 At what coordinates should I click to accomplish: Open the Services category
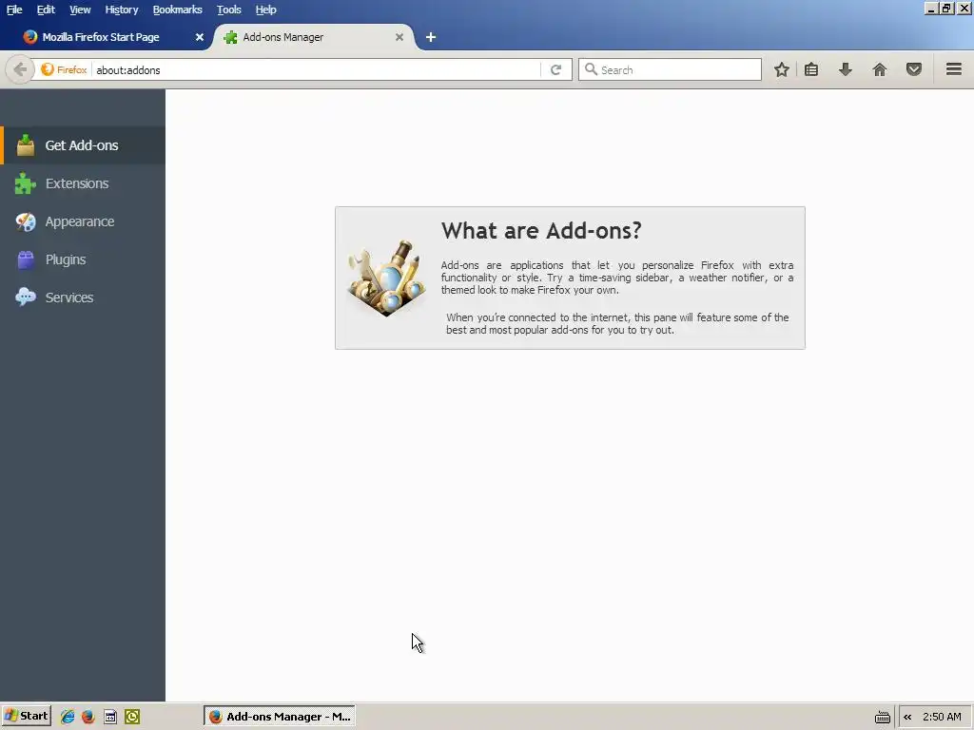[x=83, y=298]
